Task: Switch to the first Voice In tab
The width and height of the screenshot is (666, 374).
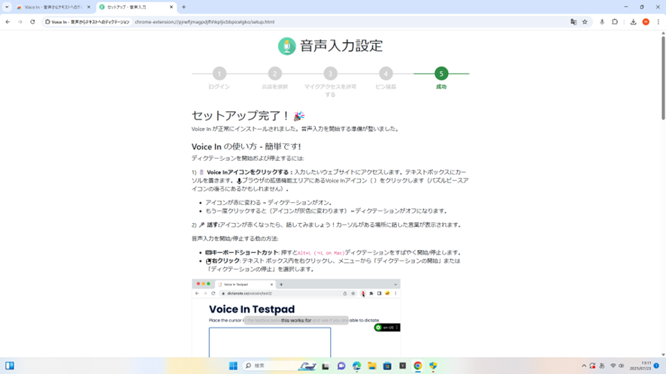Action: [53, 7]
